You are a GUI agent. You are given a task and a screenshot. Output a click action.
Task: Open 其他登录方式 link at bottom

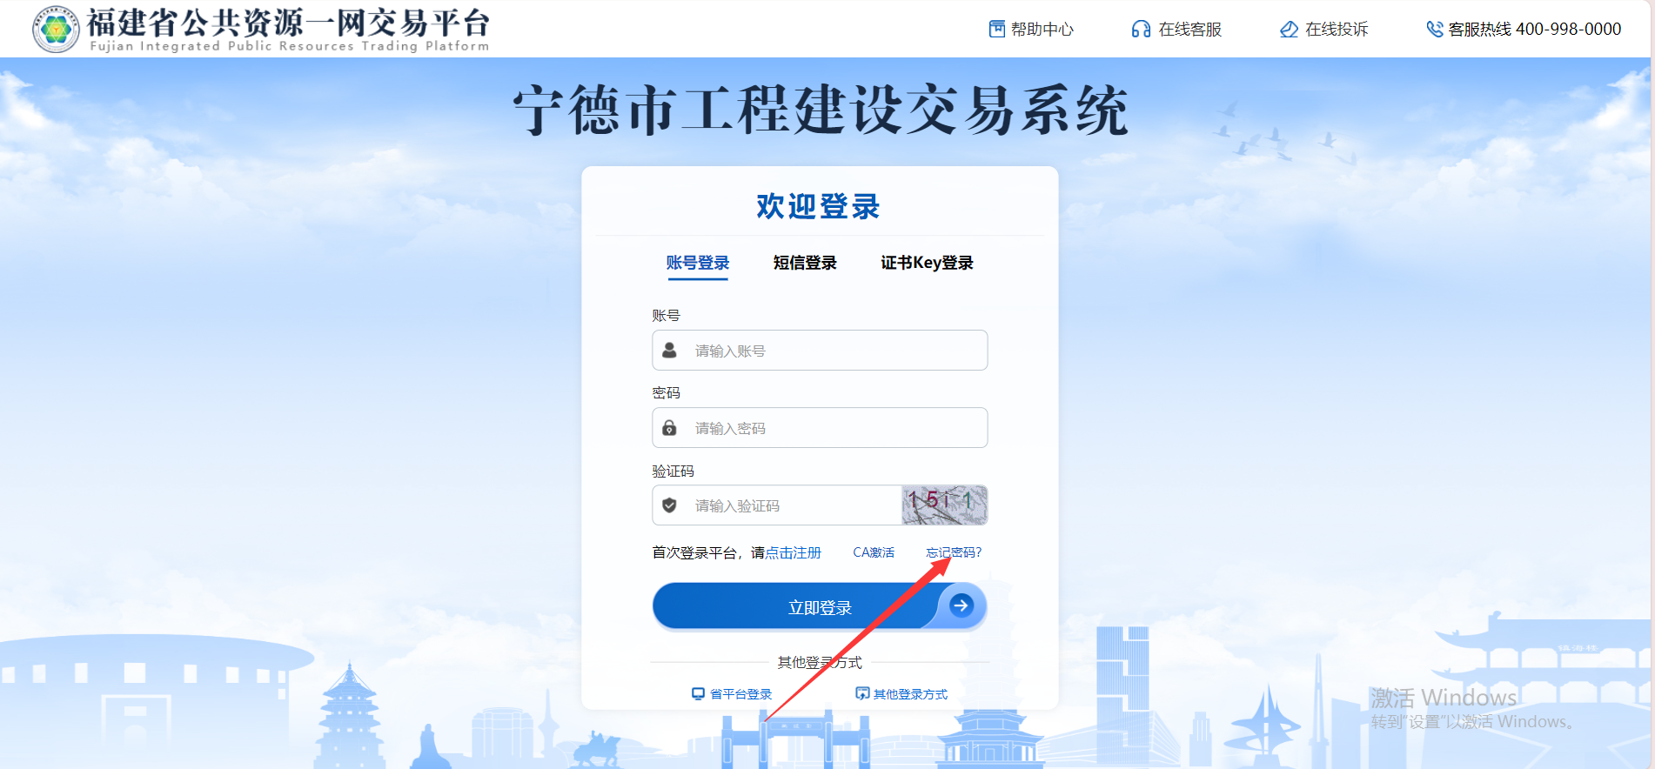(x=910, y=693)
